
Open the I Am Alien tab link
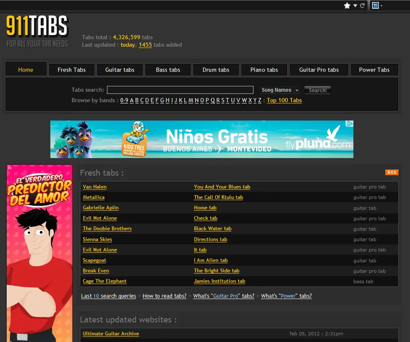click(x=211, y=260)
